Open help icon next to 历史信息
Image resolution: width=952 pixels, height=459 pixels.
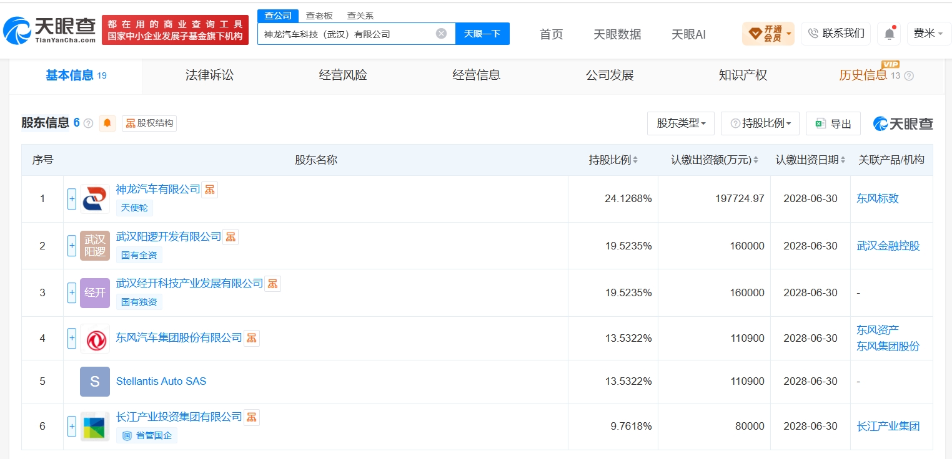909,76
